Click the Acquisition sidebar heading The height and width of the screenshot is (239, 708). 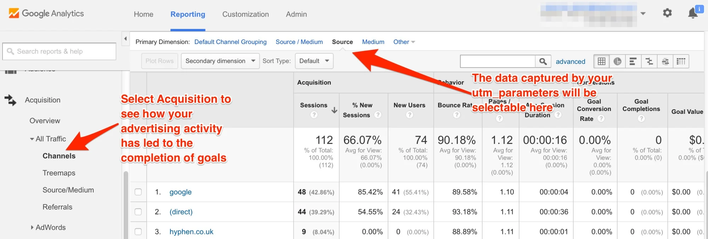pyautogui.click(x=43, y=100)
